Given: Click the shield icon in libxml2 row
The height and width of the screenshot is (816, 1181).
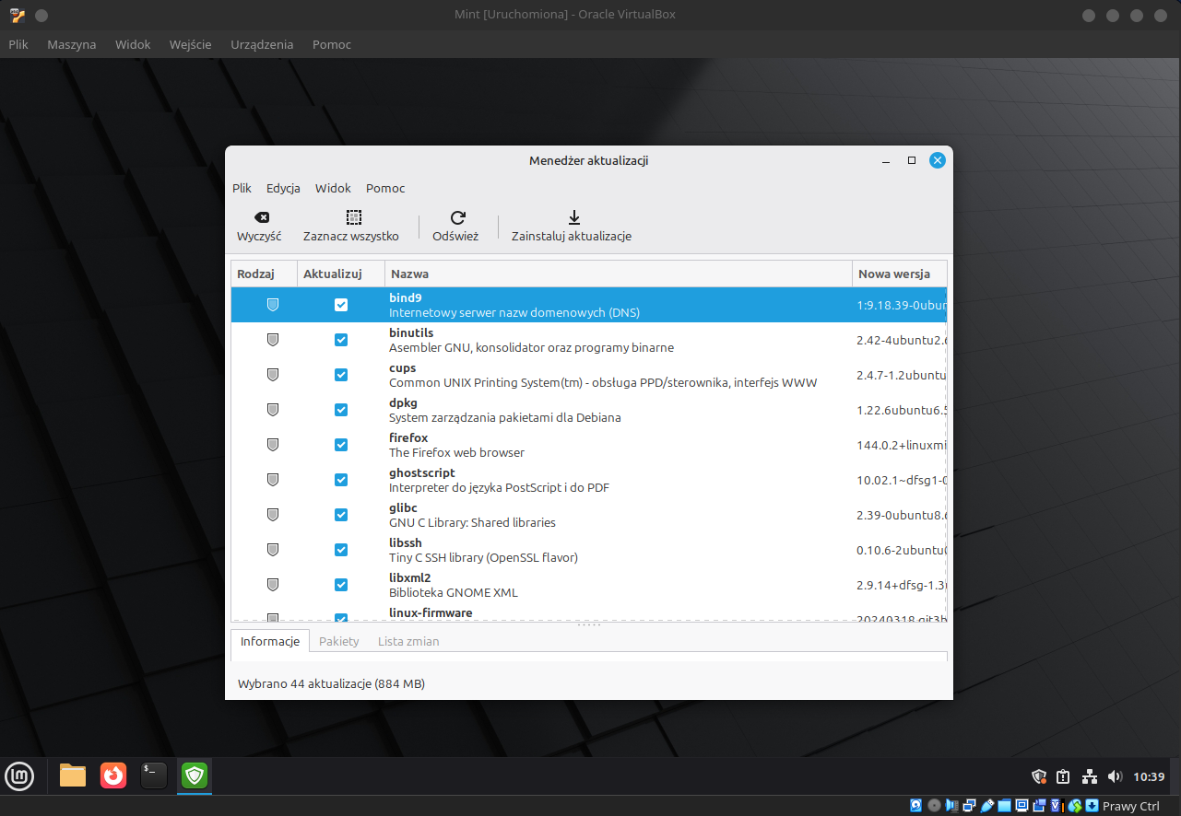Looking at the screenshot, I should click(x=272, y=585).
